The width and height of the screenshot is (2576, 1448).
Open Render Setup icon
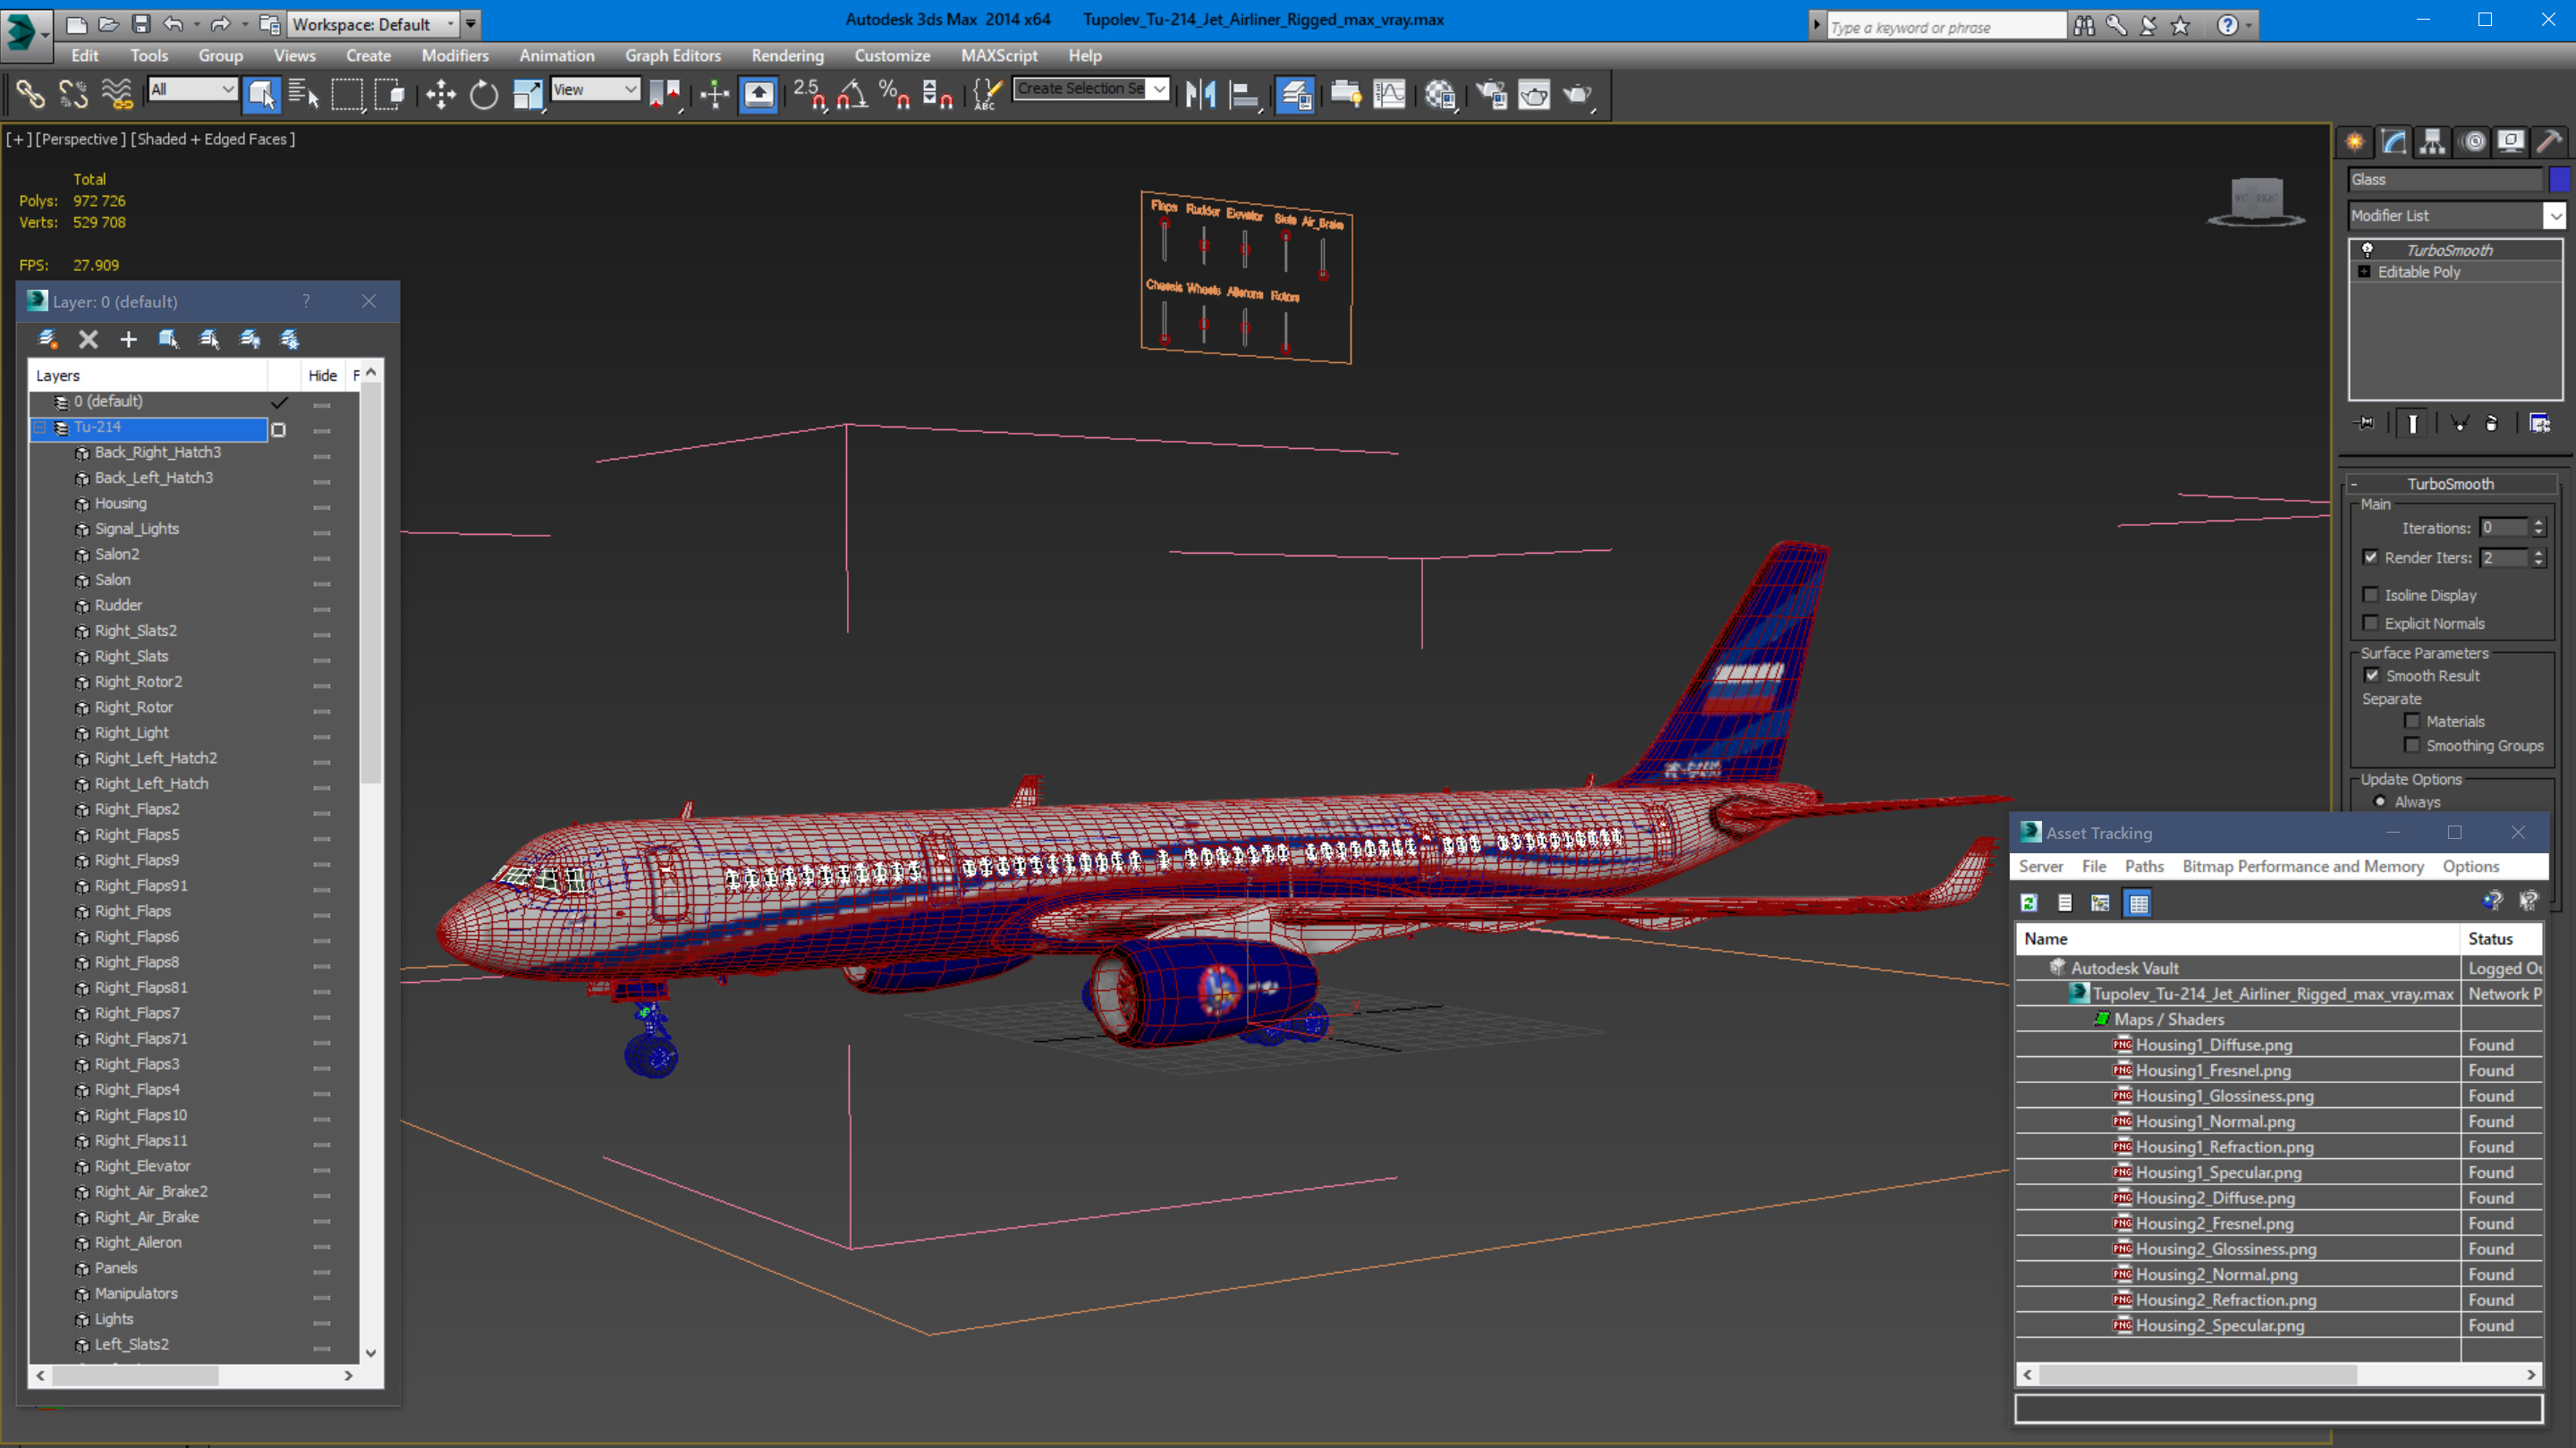(x=1491, y=95)
